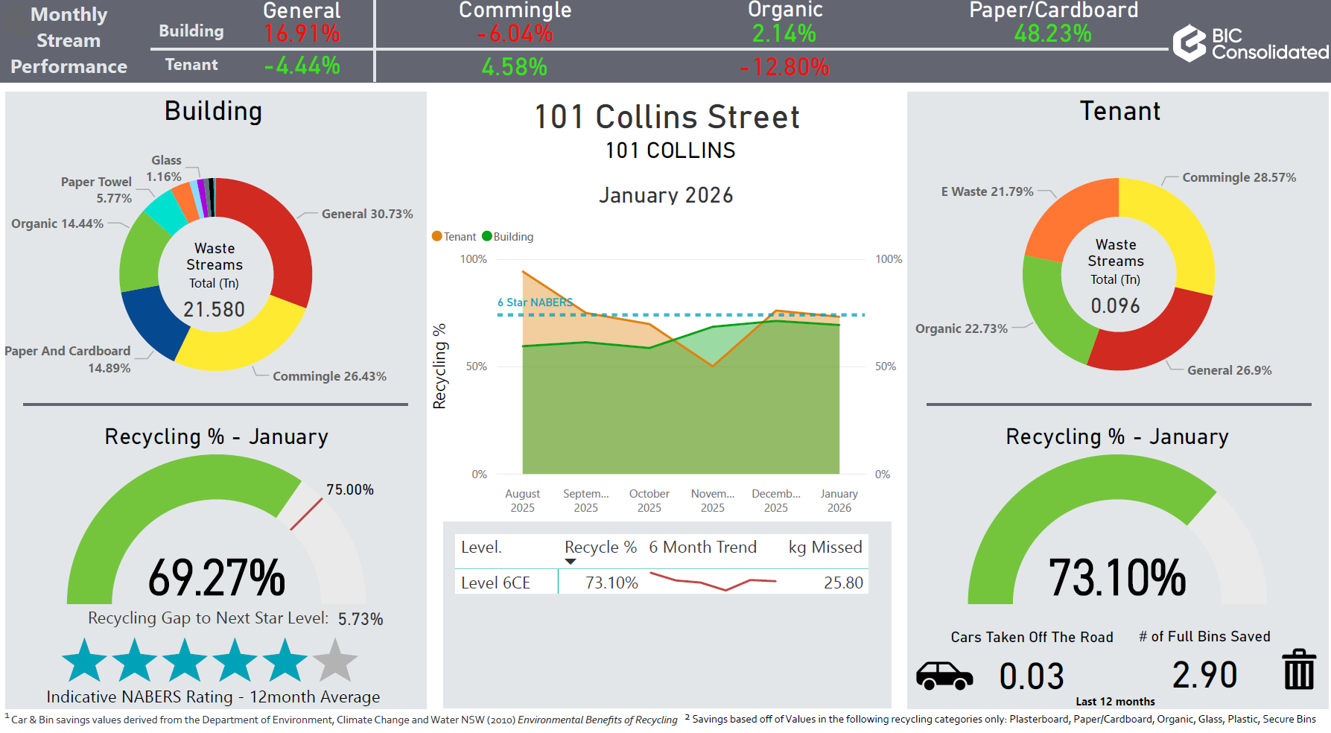Click the BIC Consolidated logo
This screenshot has width=1331, height=733.
1249,43
